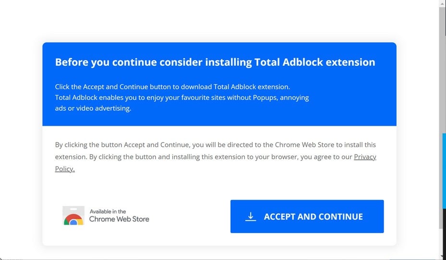Click the Accept and Continue button
The image size is (446, 260).
coord(307,216)
